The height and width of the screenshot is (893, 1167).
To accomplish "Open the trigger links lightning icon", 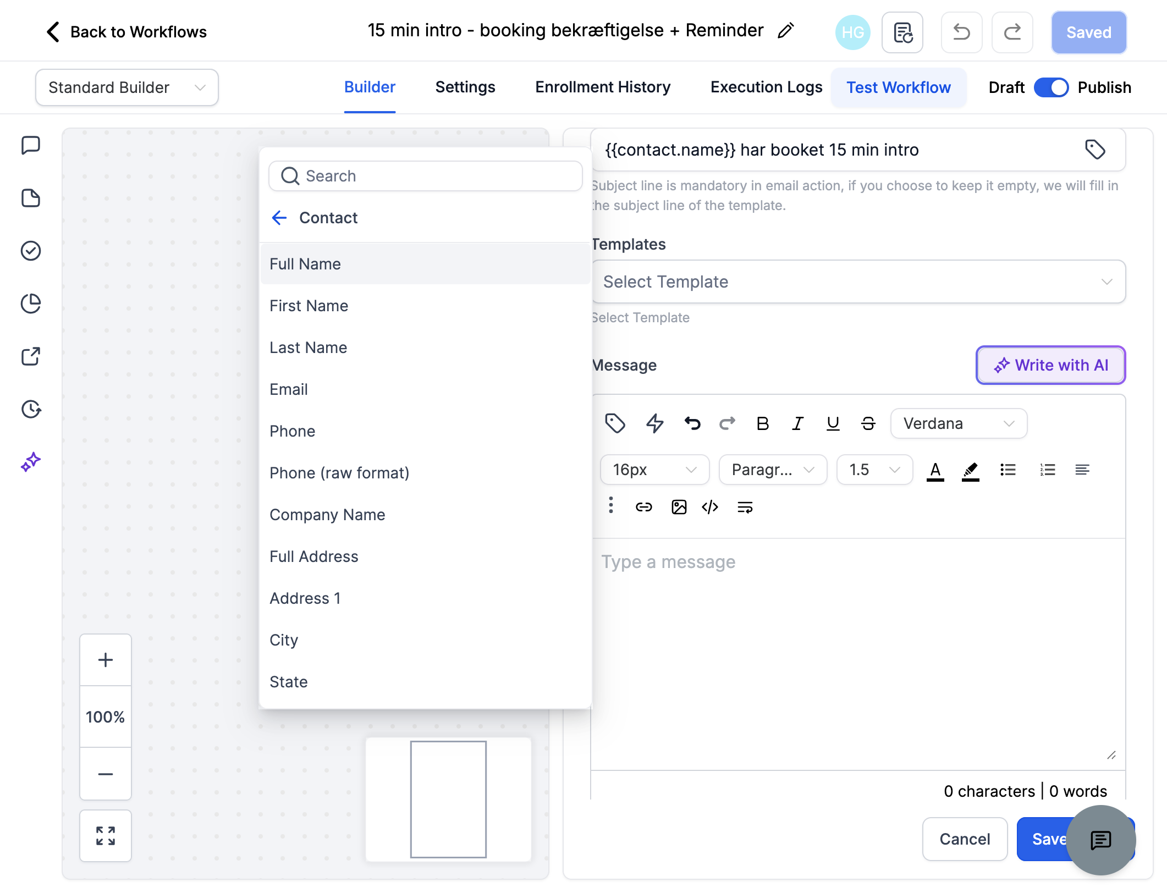I will click(654, 423).
